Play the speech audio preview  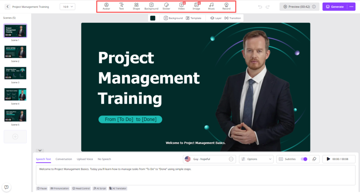328,159
